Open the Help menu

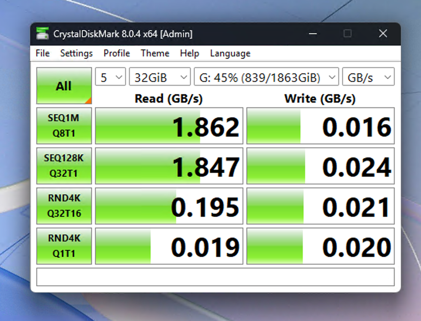click(x=189, y=53)
